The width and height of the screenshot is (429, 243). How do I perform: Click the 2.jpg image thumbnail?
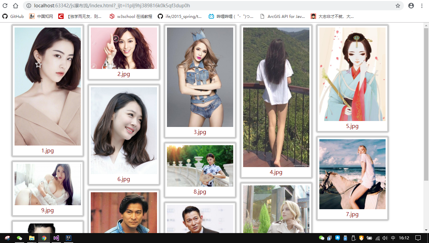(124, 48)
